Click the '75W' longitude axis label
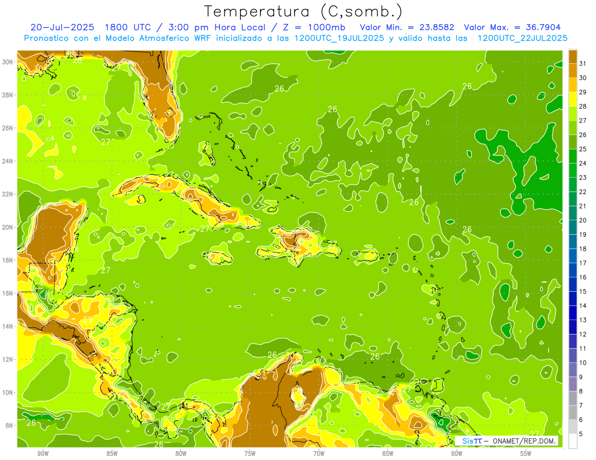596x460 pixels. pyautogui.click(x=250, y=454)
